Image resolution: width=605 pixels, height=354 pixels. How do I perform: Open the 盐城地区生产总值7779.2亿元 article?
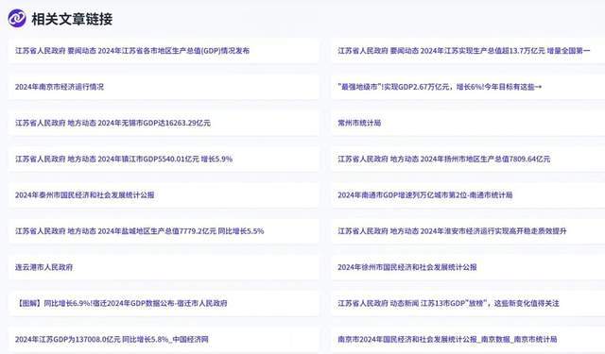click(x=139, y=231)
